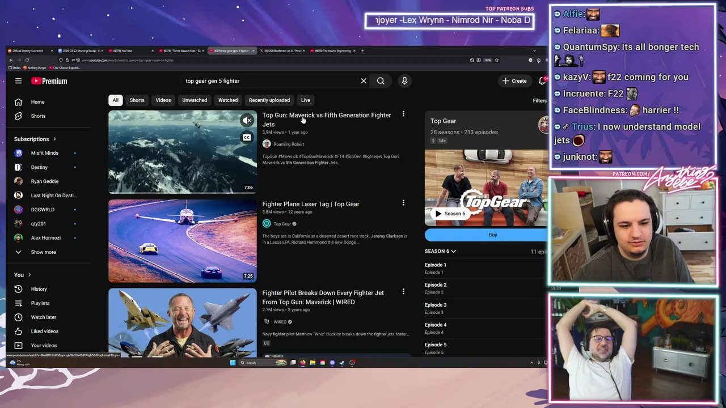Select the Live filter chip
Screen dimensions: 726x408
306,100
